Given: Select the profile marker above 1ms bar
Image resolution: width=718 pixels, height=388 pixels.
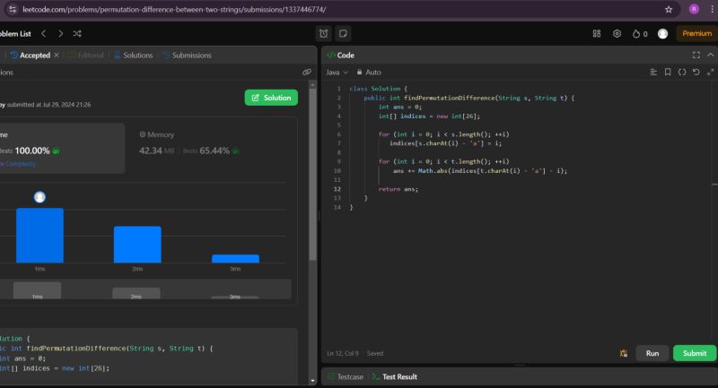Looking at the screenshot, I should pos(39,197).
